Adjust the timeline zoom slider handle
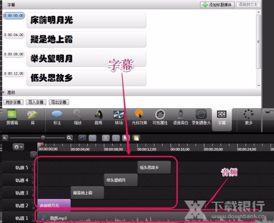The width and height of the screenshot is (274, 223). tap(43, 138)
